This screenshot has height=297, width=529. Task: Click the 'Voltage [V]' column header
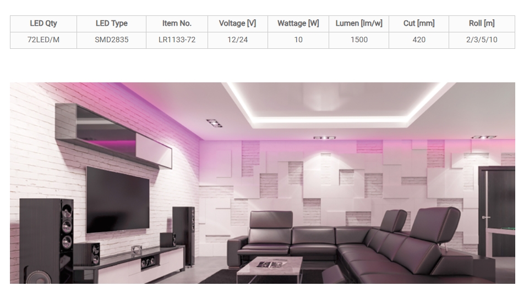(237, 24)
